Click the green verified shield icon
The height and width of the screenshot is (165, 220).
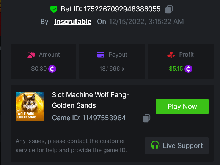pyautogui.click(x=54, y=9)
